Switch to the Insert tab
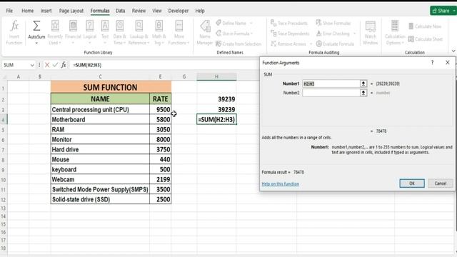Viewport: 457px width, 257px height. point(46,11)
